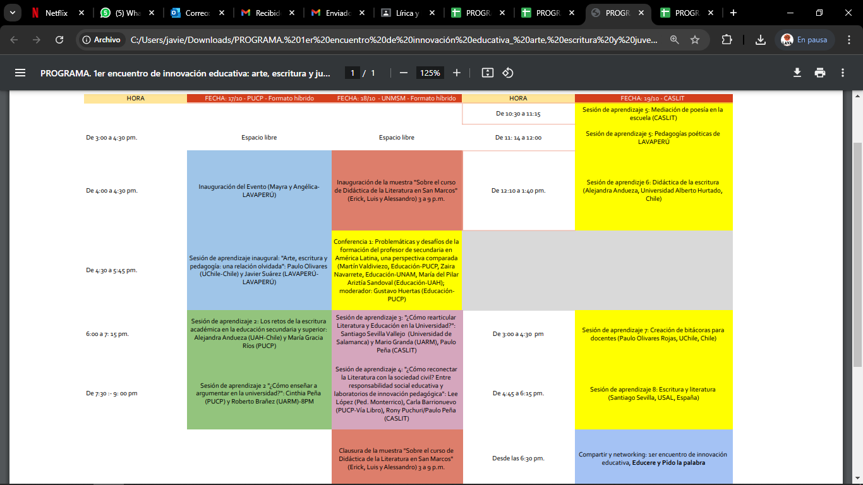Screen dimensions: 863x485
Task: Close the Lírica y tab
Action: (433, 13)
